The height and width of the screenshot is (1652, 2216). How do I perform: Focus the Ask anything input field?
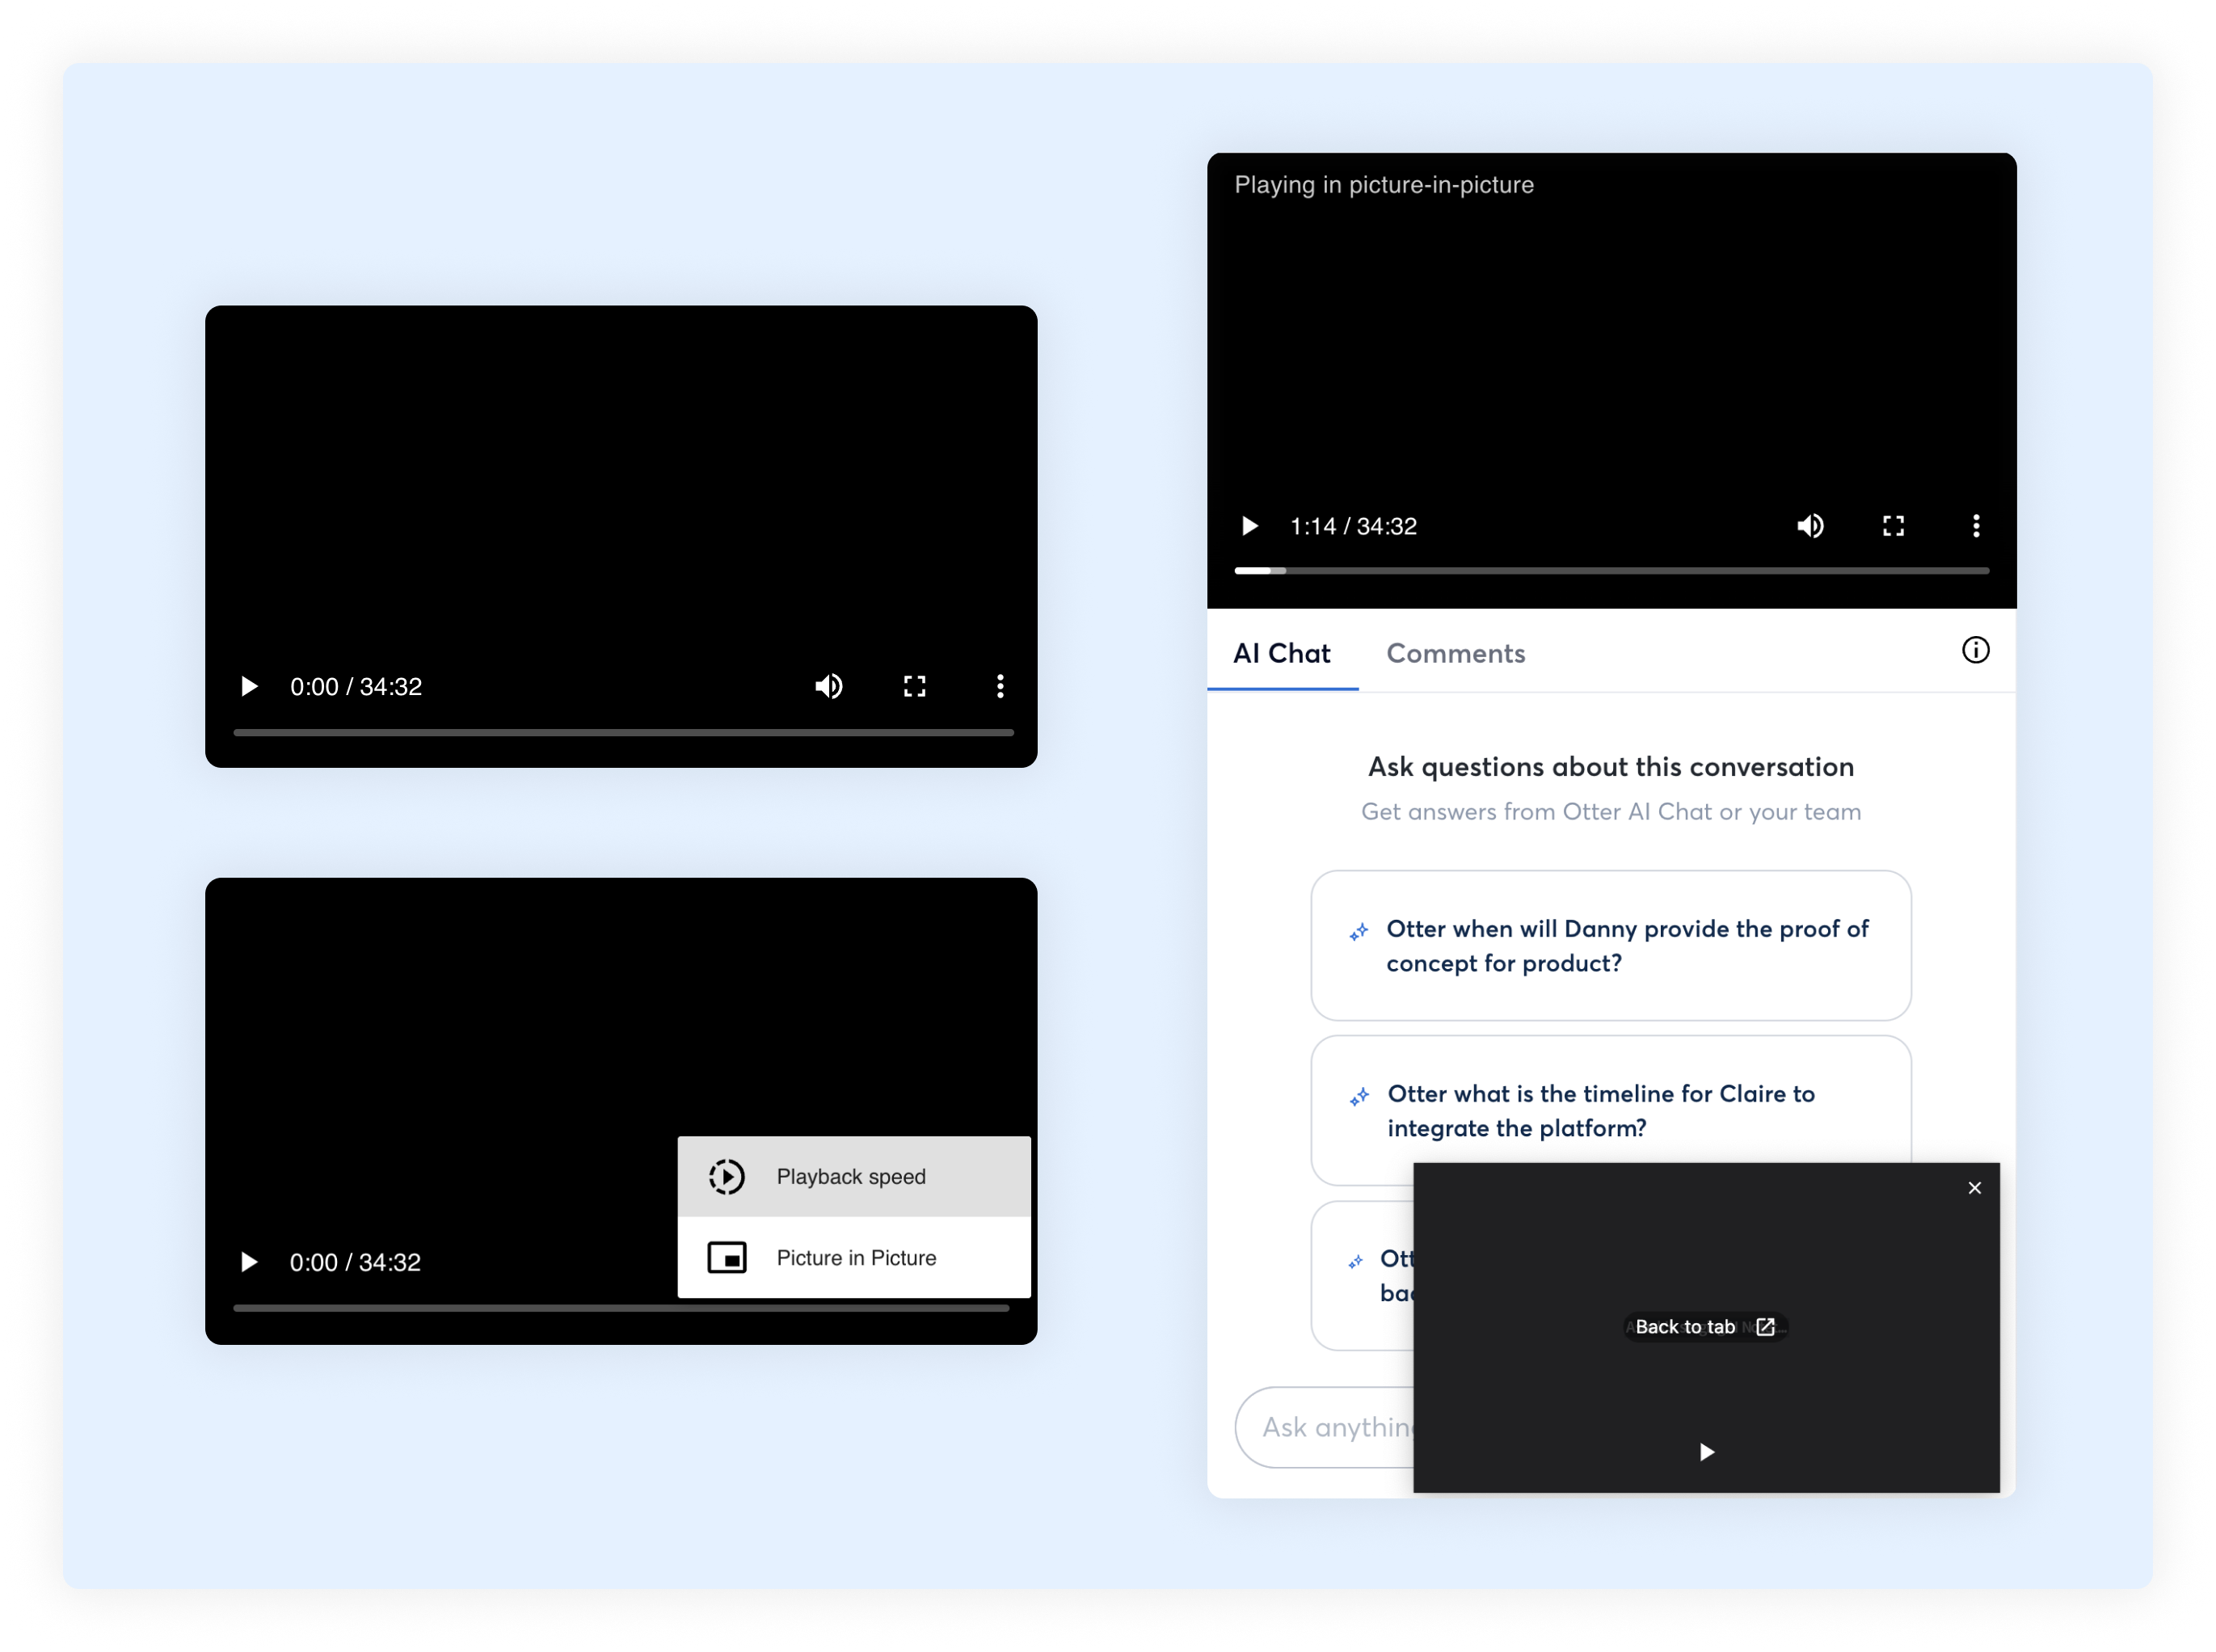[1325, 1427]
